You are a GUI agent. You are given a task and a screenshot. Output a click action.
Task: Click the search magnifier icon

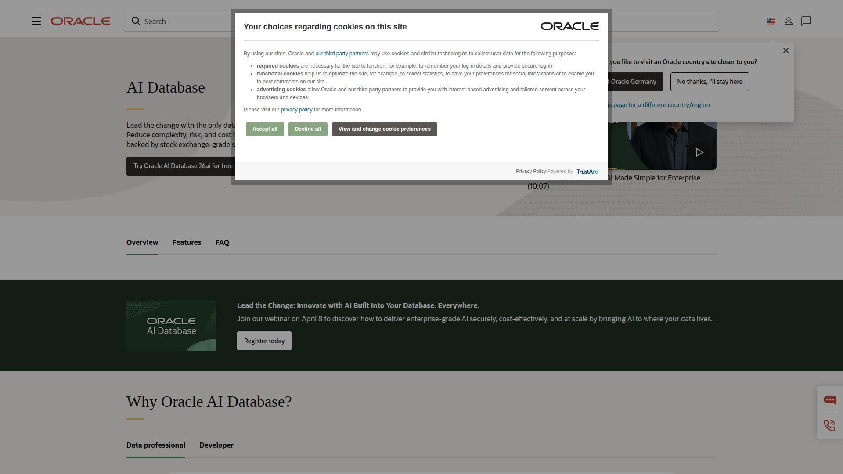pyautogui.click(x=136, y=21)
